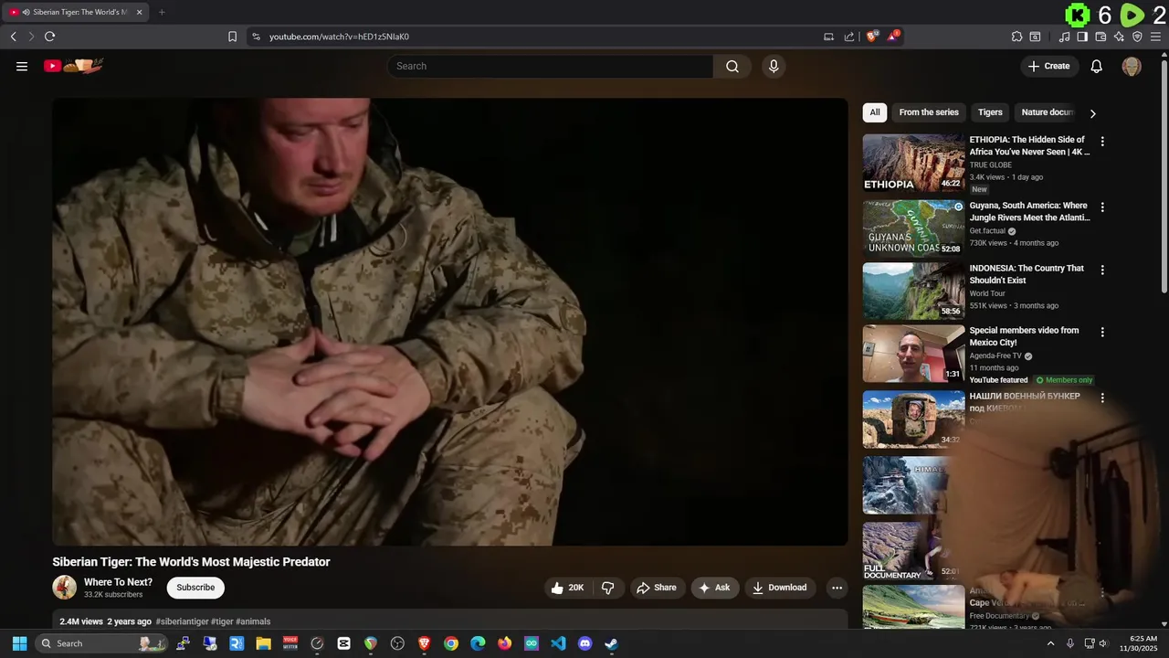Screen dimensions: 1169x658
Task: Show more filter chips with arrow
Action: [x=1092, y=113]
